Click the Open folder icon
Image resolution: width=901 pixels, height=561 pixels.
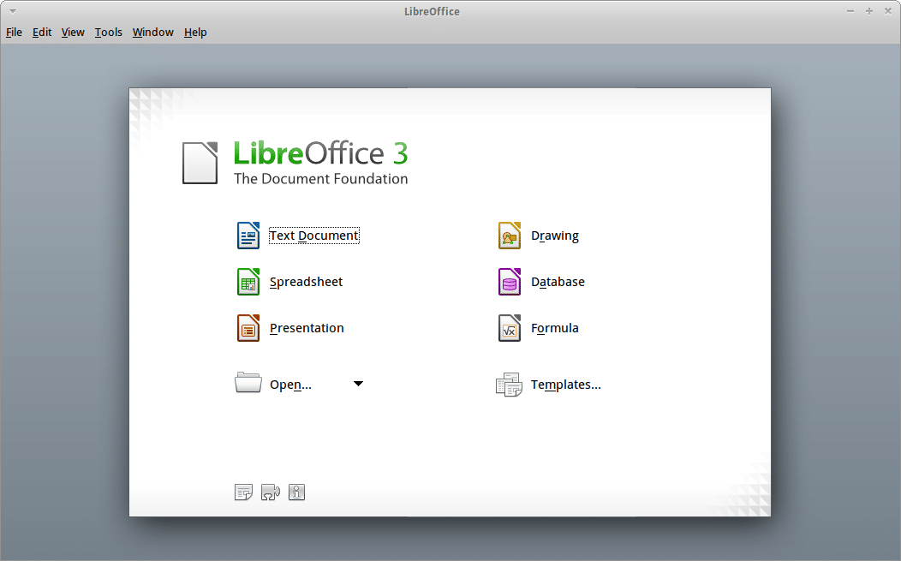[248, 383]
